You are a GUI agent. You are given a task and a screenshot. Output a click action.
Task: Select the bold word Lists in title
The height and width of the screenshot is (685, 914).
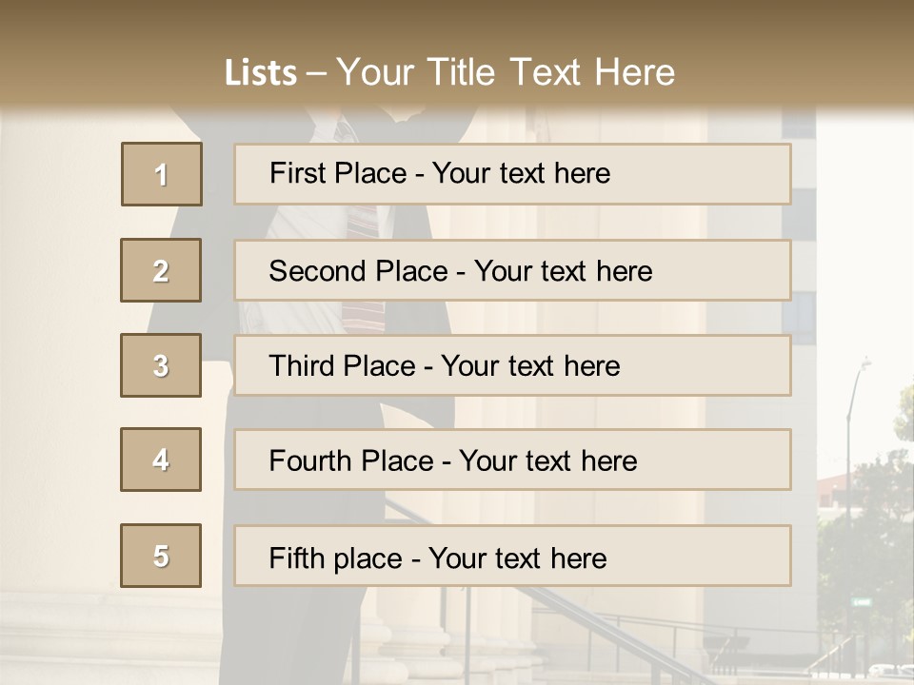pyautogui.click(x=260, y=73)
